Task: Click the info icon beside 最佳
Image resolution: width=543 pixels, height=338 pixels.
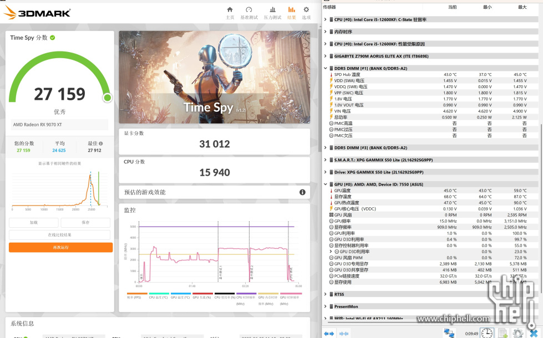Action: (101, 143)
